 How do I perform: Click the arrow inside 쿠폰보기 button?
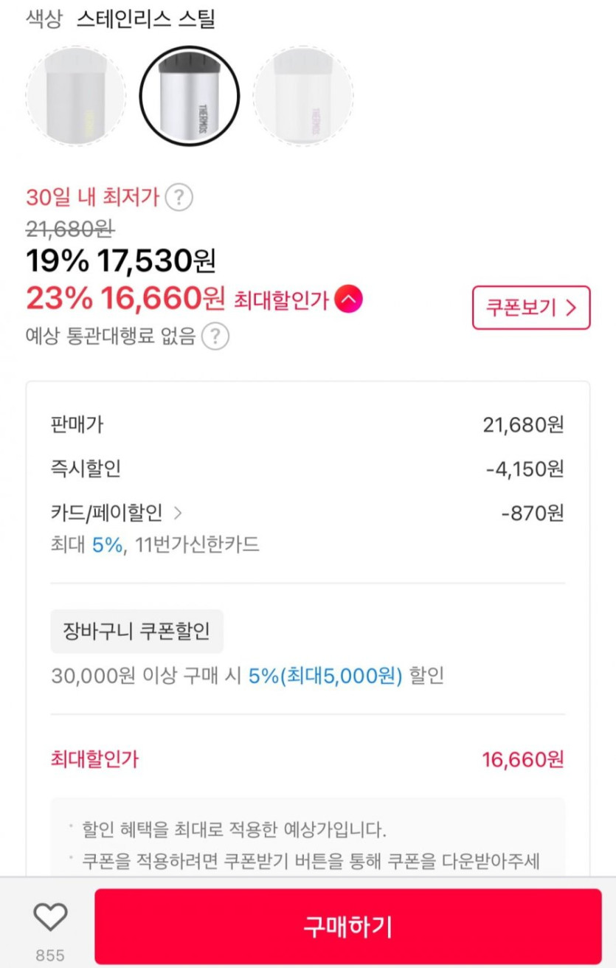(x=571, y=308)
